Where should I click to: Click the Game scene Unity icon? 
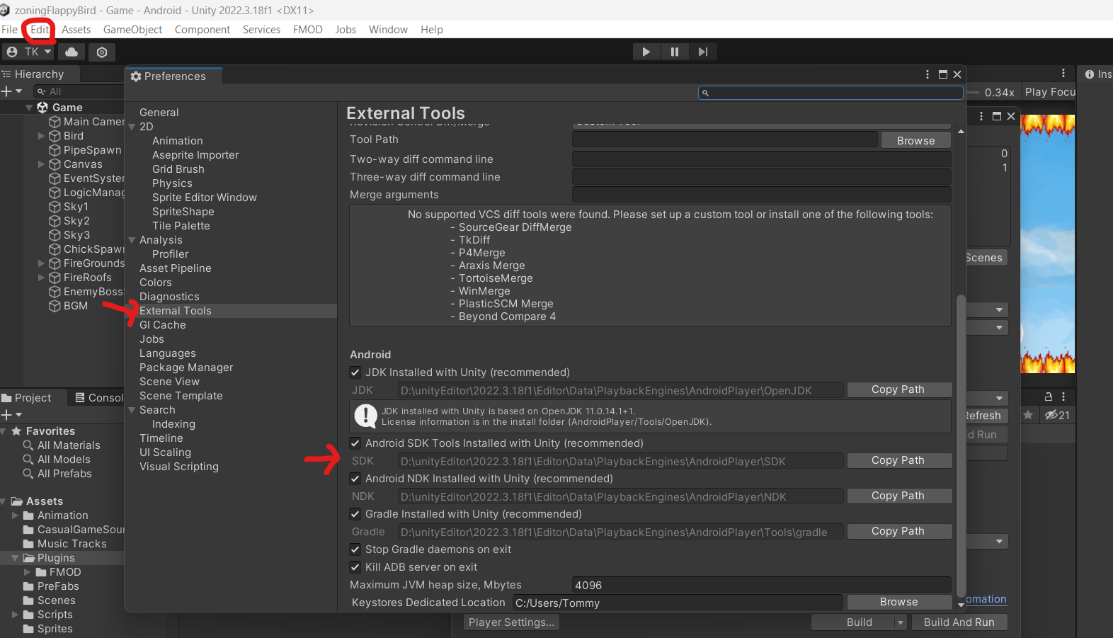[x=42, y=108]
